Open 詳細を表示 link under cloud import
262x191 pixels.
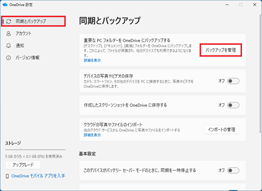92,135
